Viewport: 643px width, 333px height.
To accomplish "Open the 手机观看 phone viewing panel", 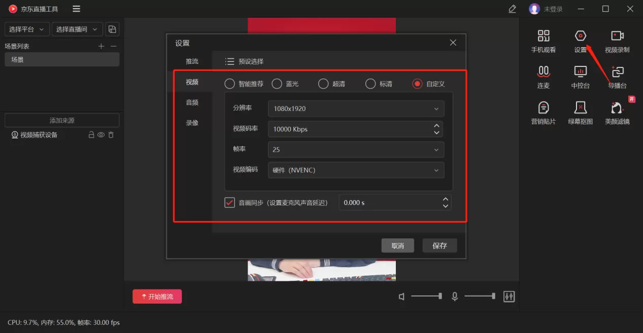I will (543, 41).
